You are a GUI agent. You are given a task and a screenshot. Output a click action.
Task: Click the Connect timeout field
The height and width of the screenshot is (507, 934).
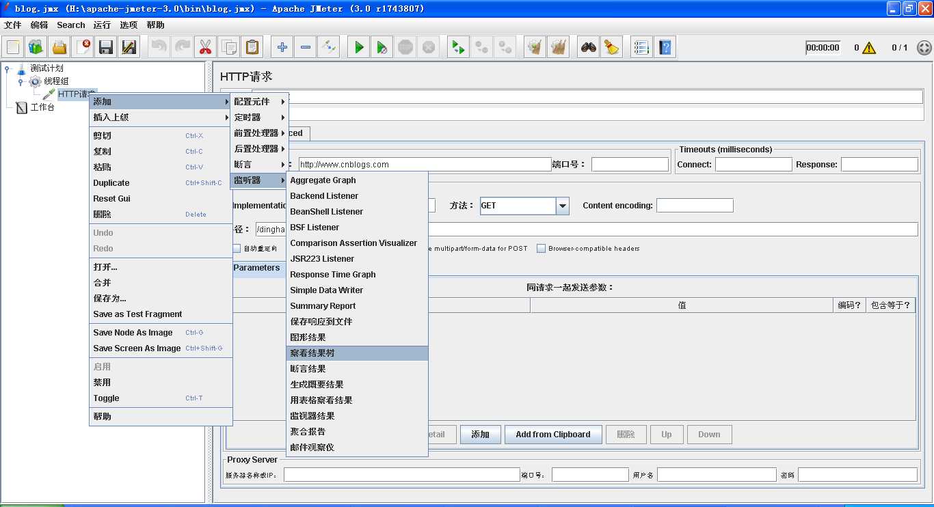tap(753, 165)
